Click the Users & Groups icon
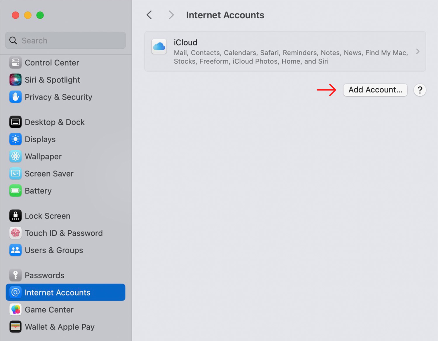This screenshot has height=341, width=438. click(15, 250)
